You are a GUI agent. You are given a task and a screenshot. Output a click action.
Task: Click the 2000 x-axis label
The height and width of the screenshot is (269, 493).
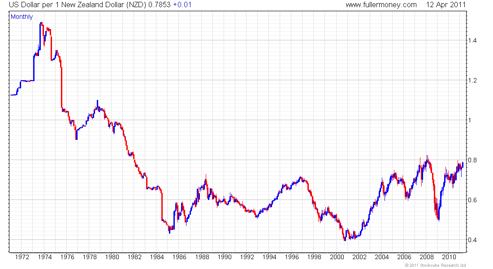click(x=337, y=257)
